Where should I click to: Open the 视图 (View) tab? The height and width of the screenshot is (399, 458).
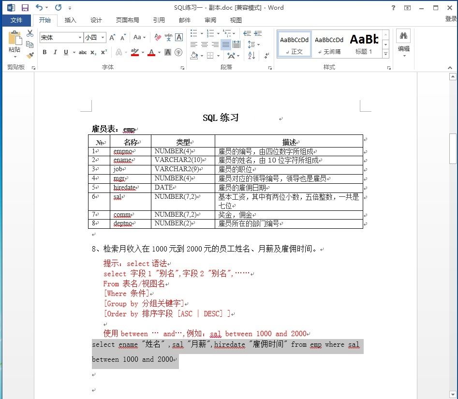(x=236, y=20)
